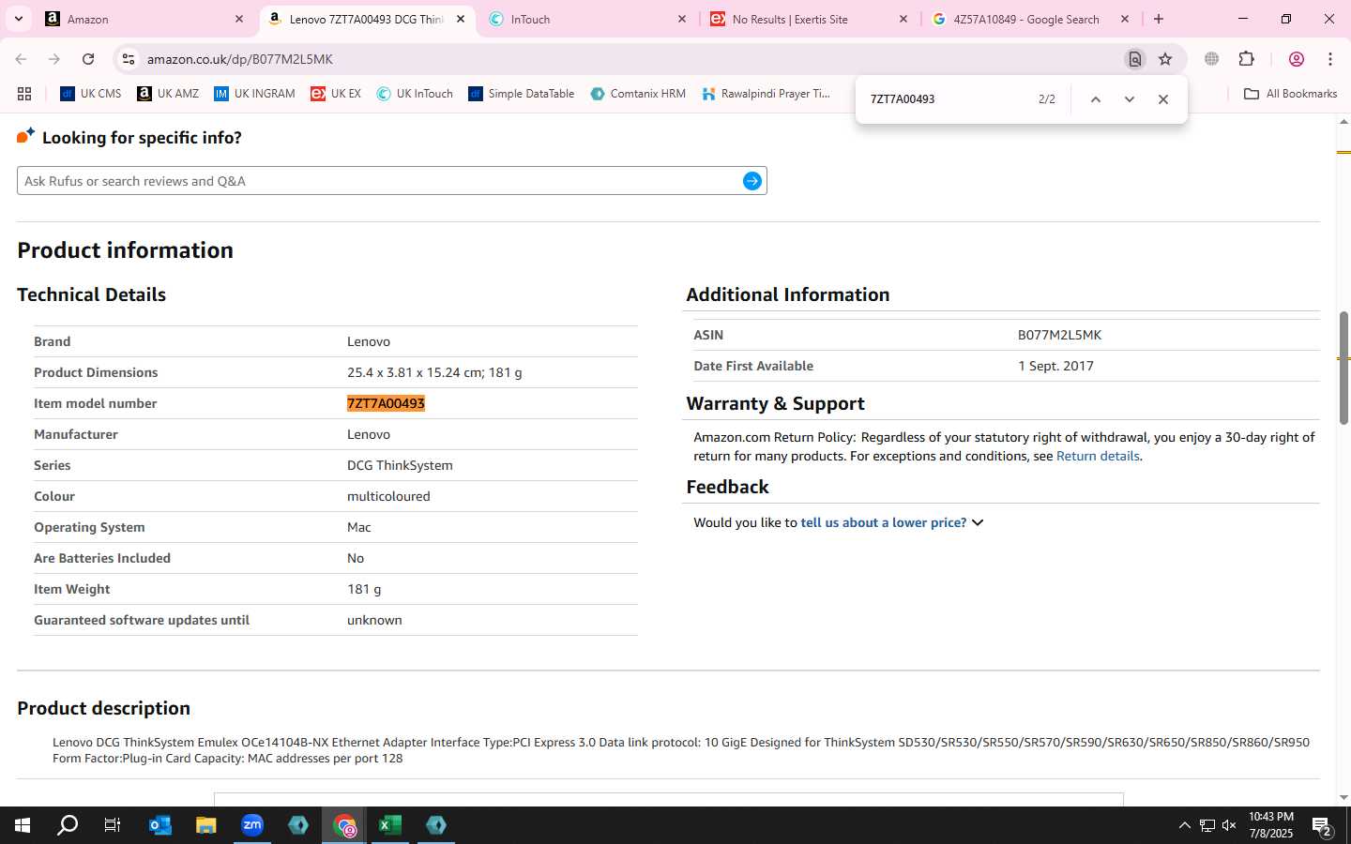
Task: Click the address bar URL
Action: 240,59
